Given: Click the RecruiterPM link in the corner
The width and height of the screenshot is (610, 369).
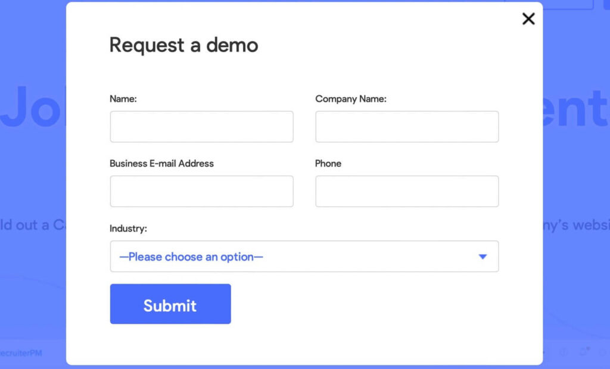Looking at the screenshot, I should pos(21,353).
